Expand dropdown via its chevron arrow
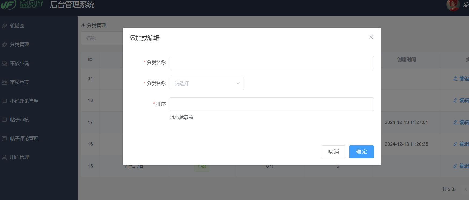Viewport: 469px width, 200px height. [238, 83]
